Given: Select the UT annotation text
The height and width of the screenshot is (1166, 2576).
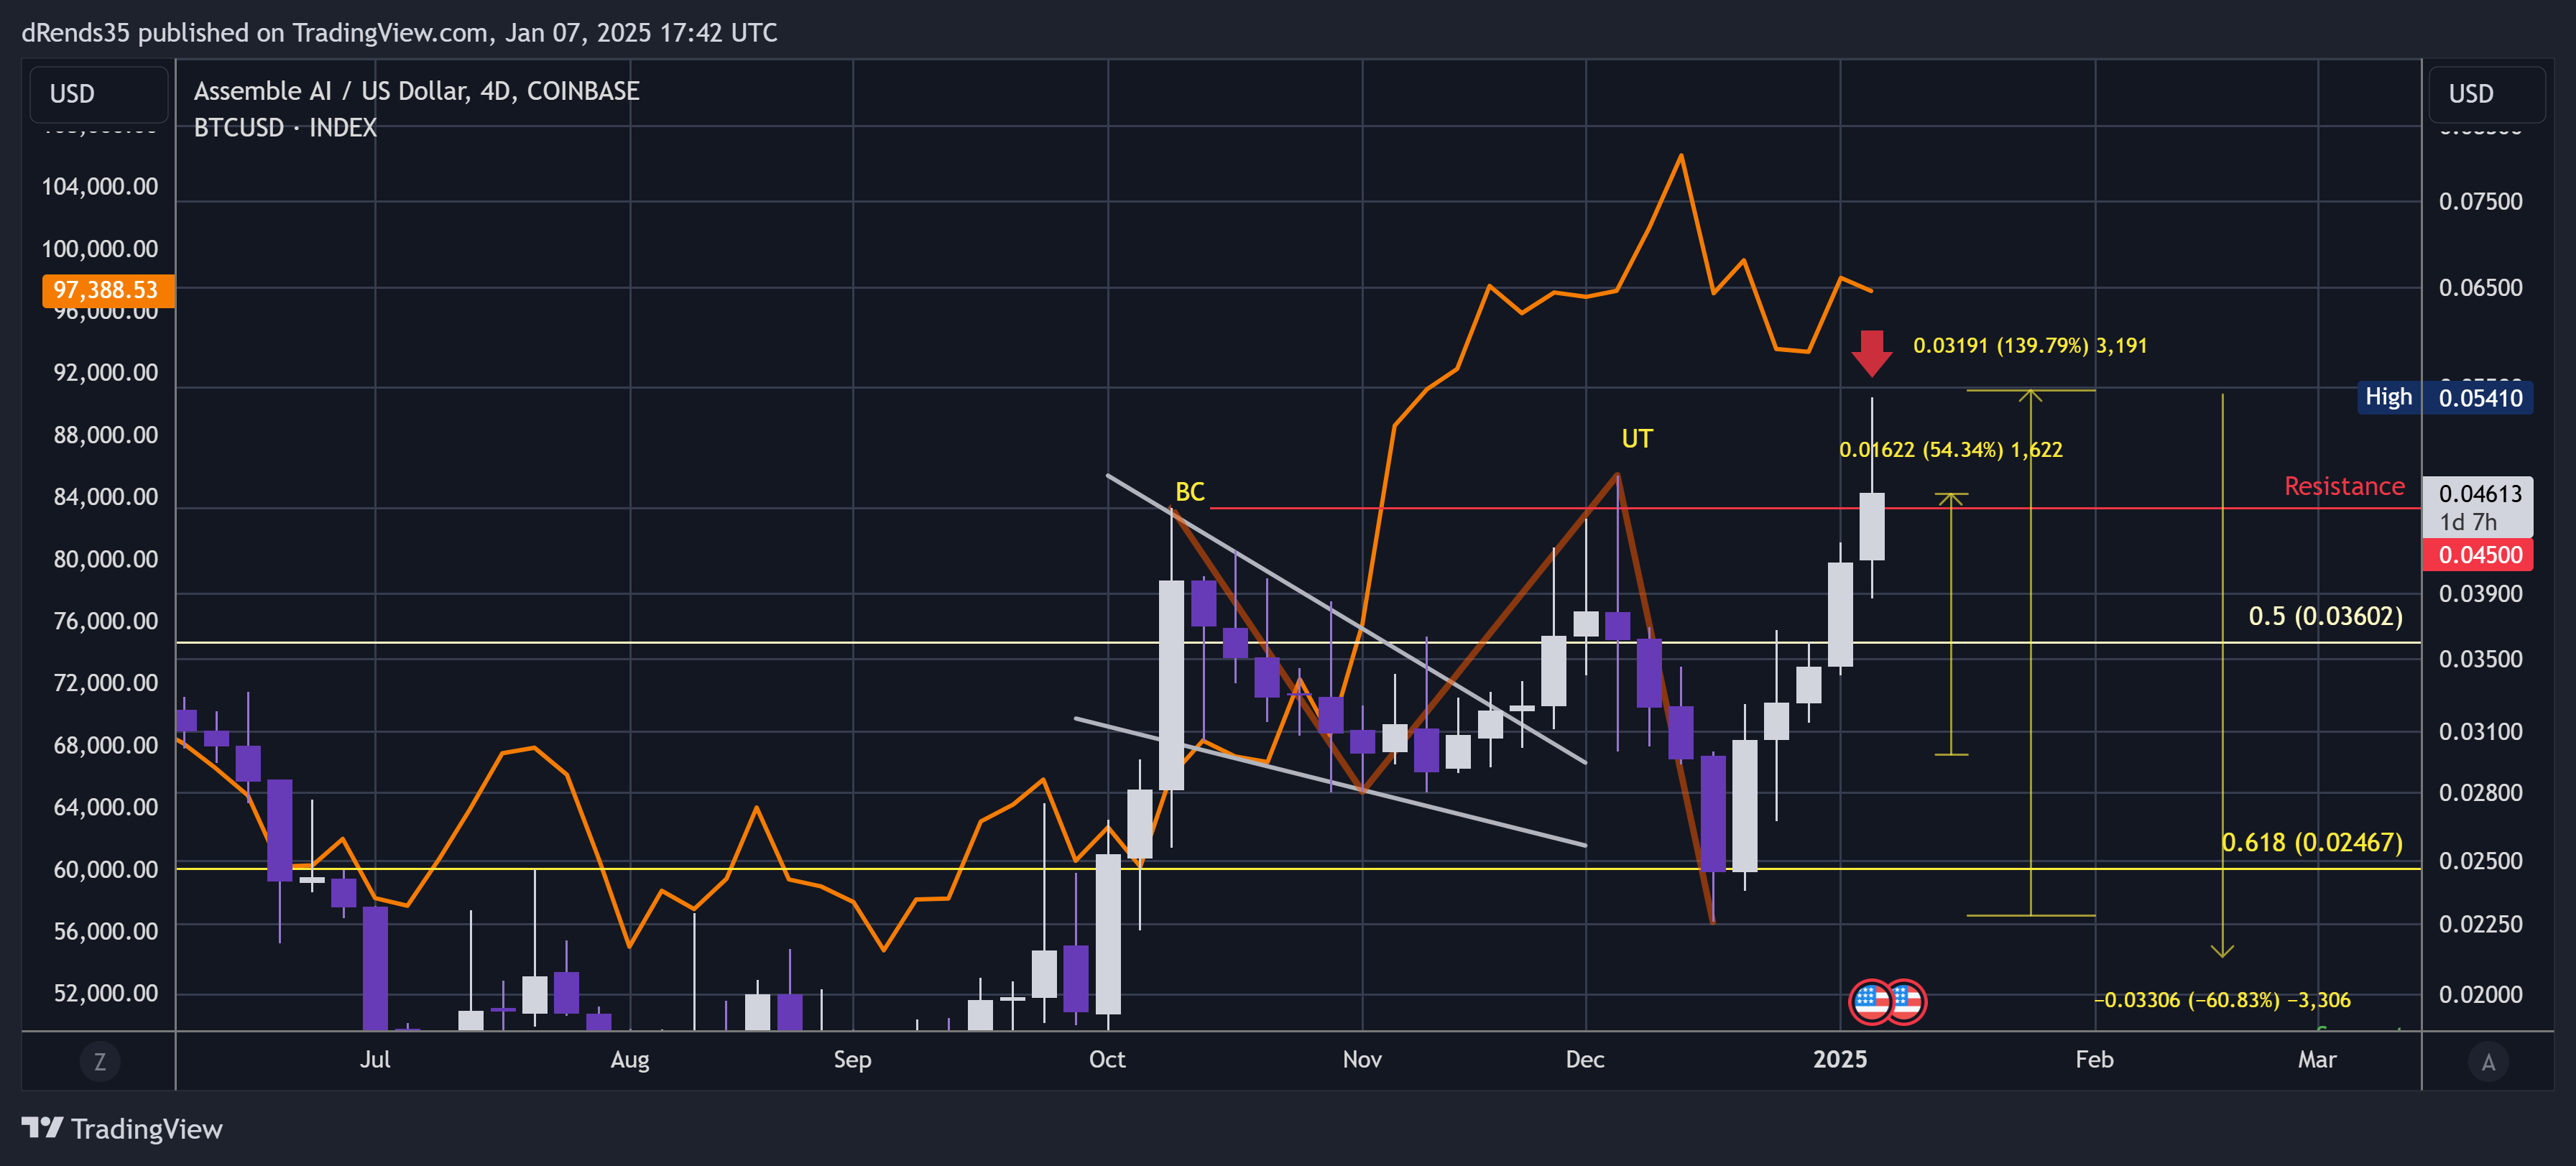Looking at the screenshot, I should [x=1637, y=438].
